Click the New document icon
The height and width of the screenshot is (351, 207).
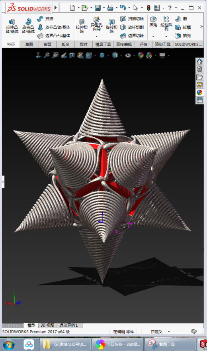(72, 8)
